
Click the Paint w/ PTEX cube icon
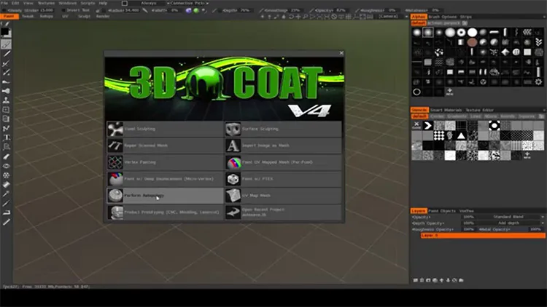tap(233, 179)
